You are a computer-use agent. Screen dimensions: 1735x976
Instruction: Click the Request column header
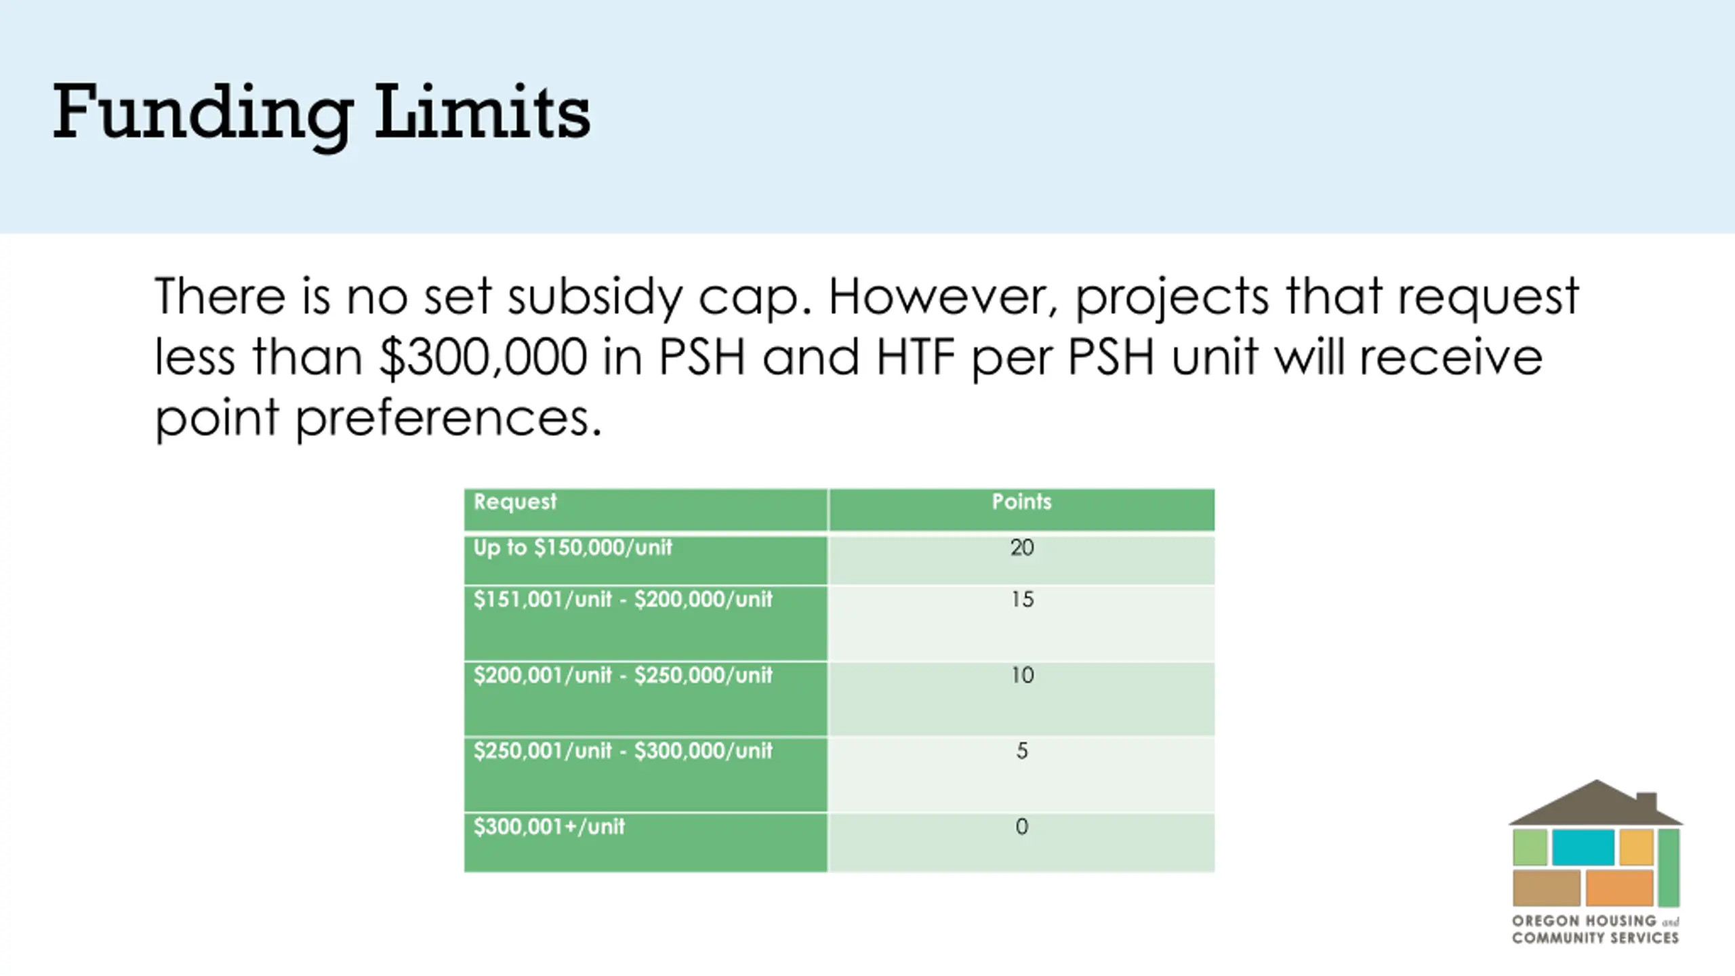(x=645, y=510)
